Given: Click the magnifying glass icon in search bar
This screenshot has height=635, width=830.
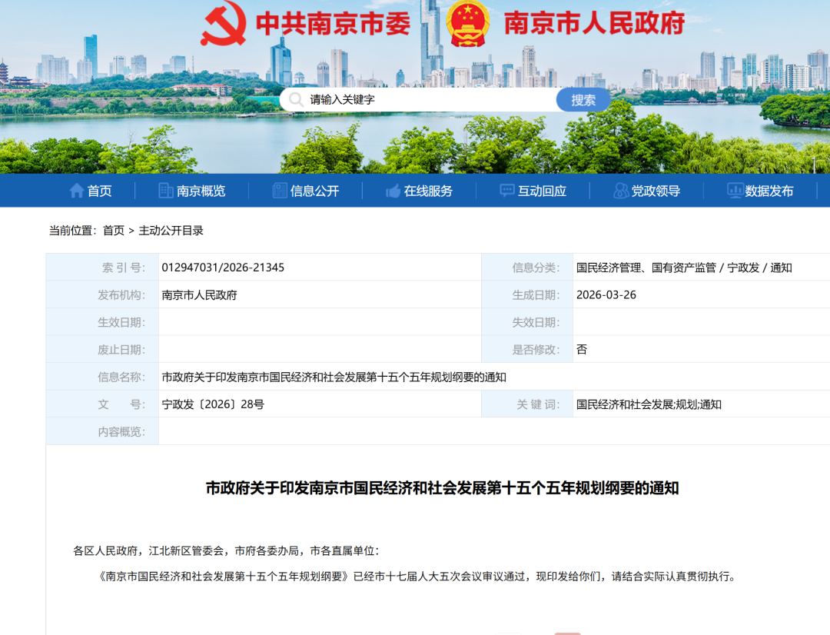Looking at the screenshot, I should pyautogui.click(x=297, y=99).
